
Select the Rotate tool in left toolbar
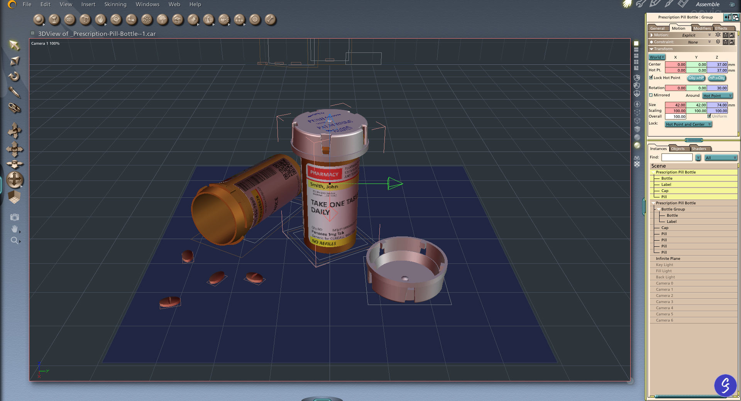14,76
